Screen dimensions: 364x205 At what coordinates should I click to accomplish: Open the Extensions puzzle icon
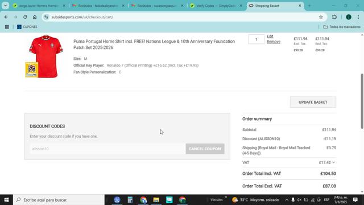(x=334, y=17)
